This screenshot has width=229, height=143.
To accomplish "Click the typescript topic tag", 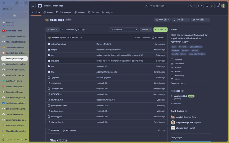I will pyautogui.click(x=183, y=47).
